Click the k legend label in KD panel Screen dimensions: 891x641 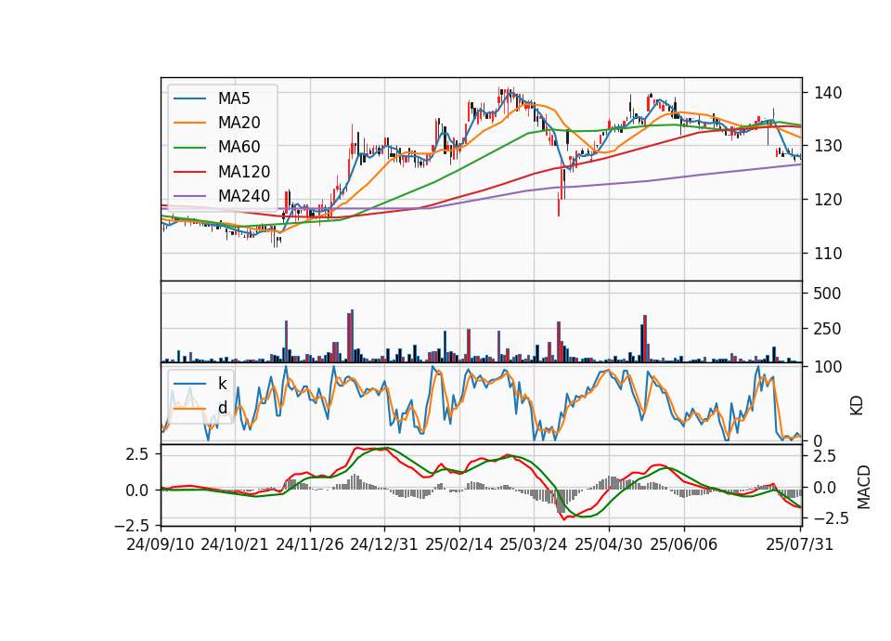click(223, 383)
